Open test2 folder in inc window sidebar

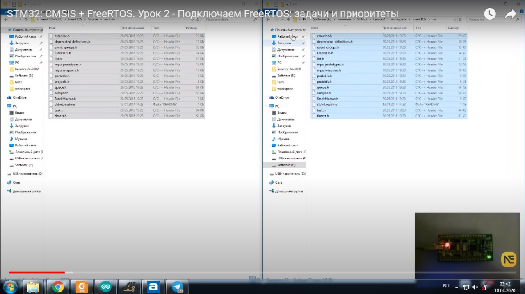point(281,82)
